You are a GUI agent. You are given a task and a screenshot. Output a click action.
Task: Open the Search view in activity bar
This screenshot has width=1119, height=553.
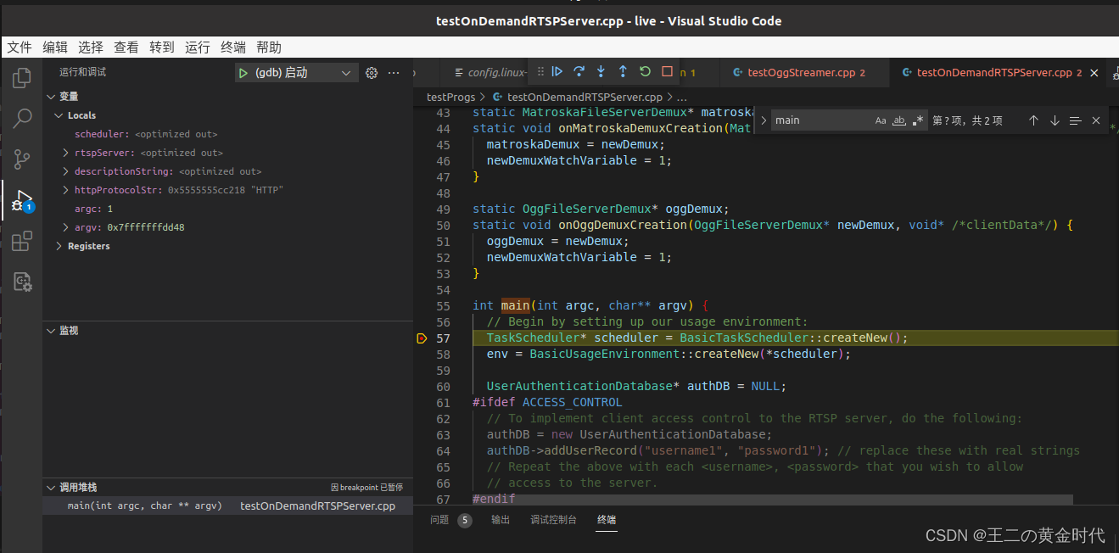(22, 119)
